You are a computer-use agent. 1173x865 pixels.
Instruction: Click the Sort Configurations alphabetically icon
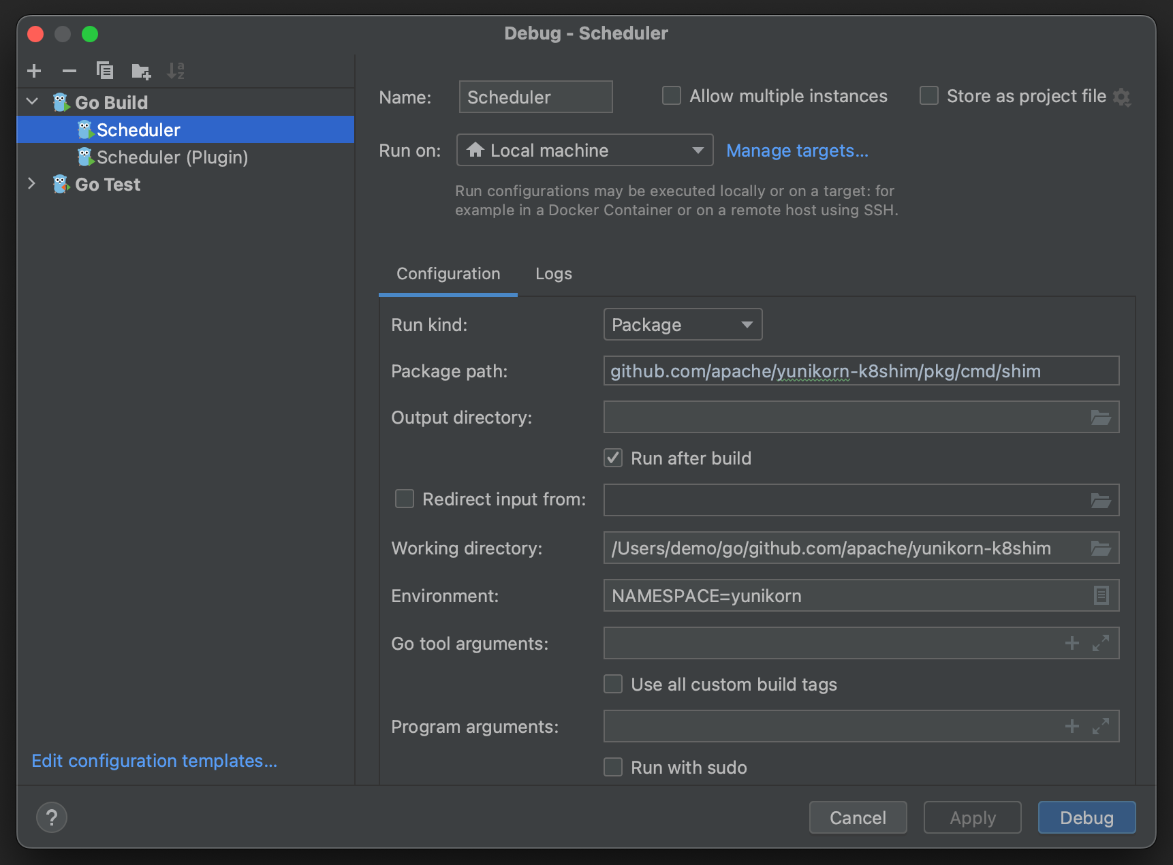click(176, 71)
